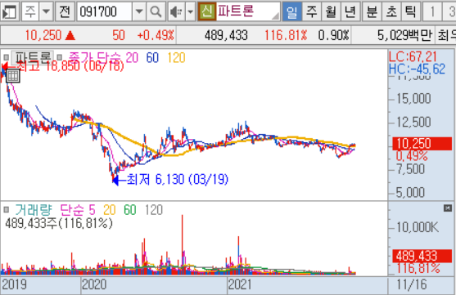Open the 주 type dropdown arrow
Image resolution: width=456 pixels, height=295 pixels.
coord(46,11)
